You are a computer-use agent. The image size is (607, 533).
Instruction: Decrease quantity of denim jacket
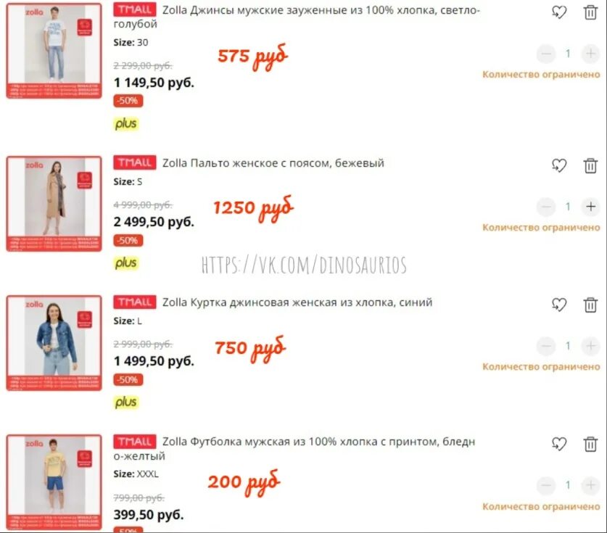[546, 346]
